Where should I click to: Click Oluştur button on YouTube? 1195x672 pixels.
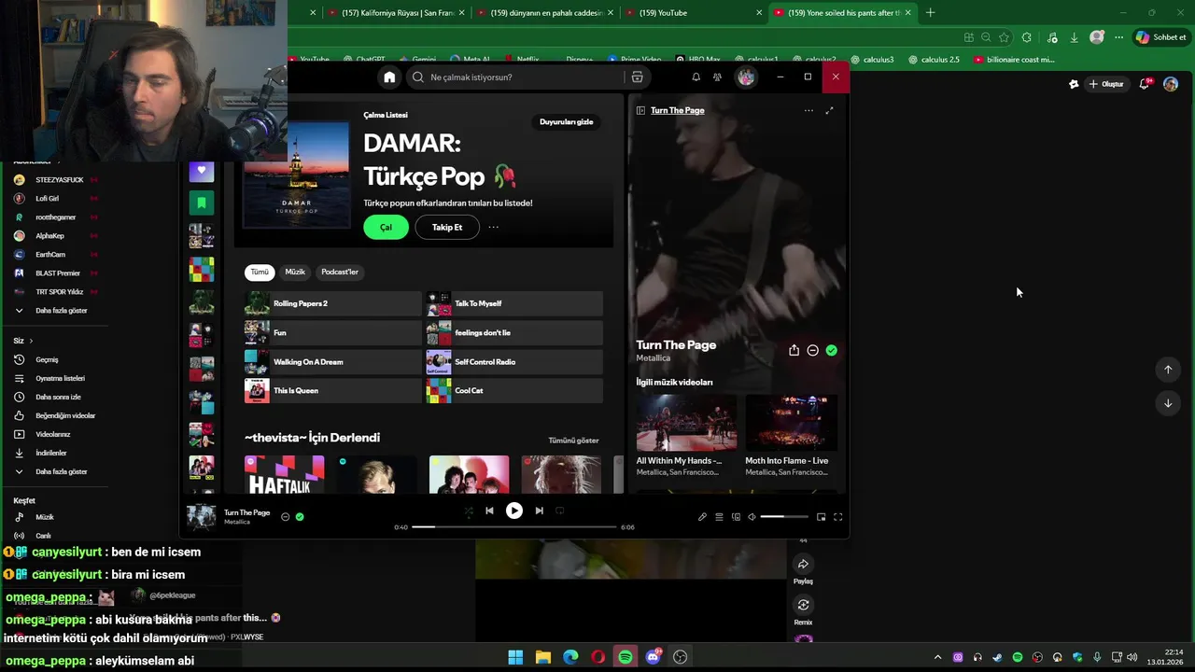click(1106, 84)
